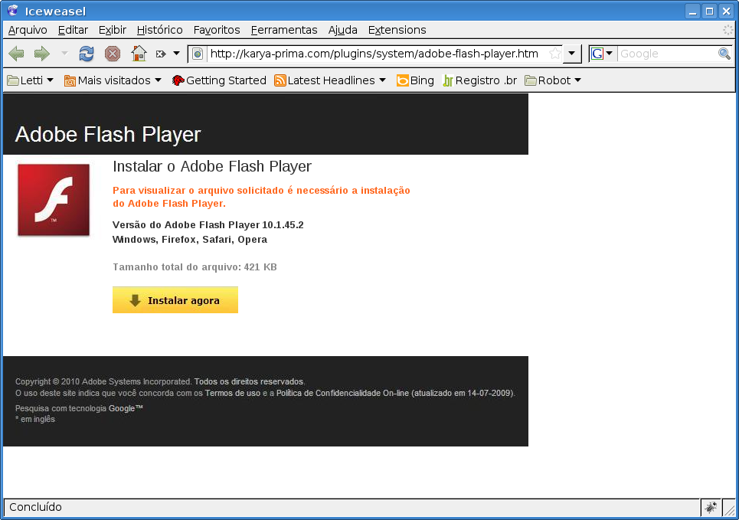Click the Iceweasel window title icon

(13, 11)
